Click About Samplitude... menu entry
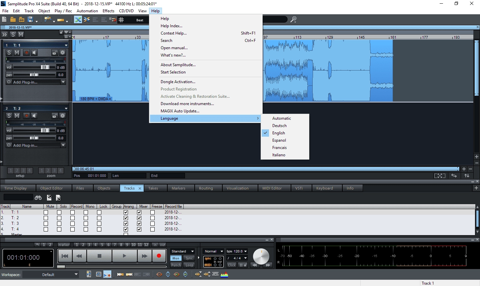 point(178,65)
